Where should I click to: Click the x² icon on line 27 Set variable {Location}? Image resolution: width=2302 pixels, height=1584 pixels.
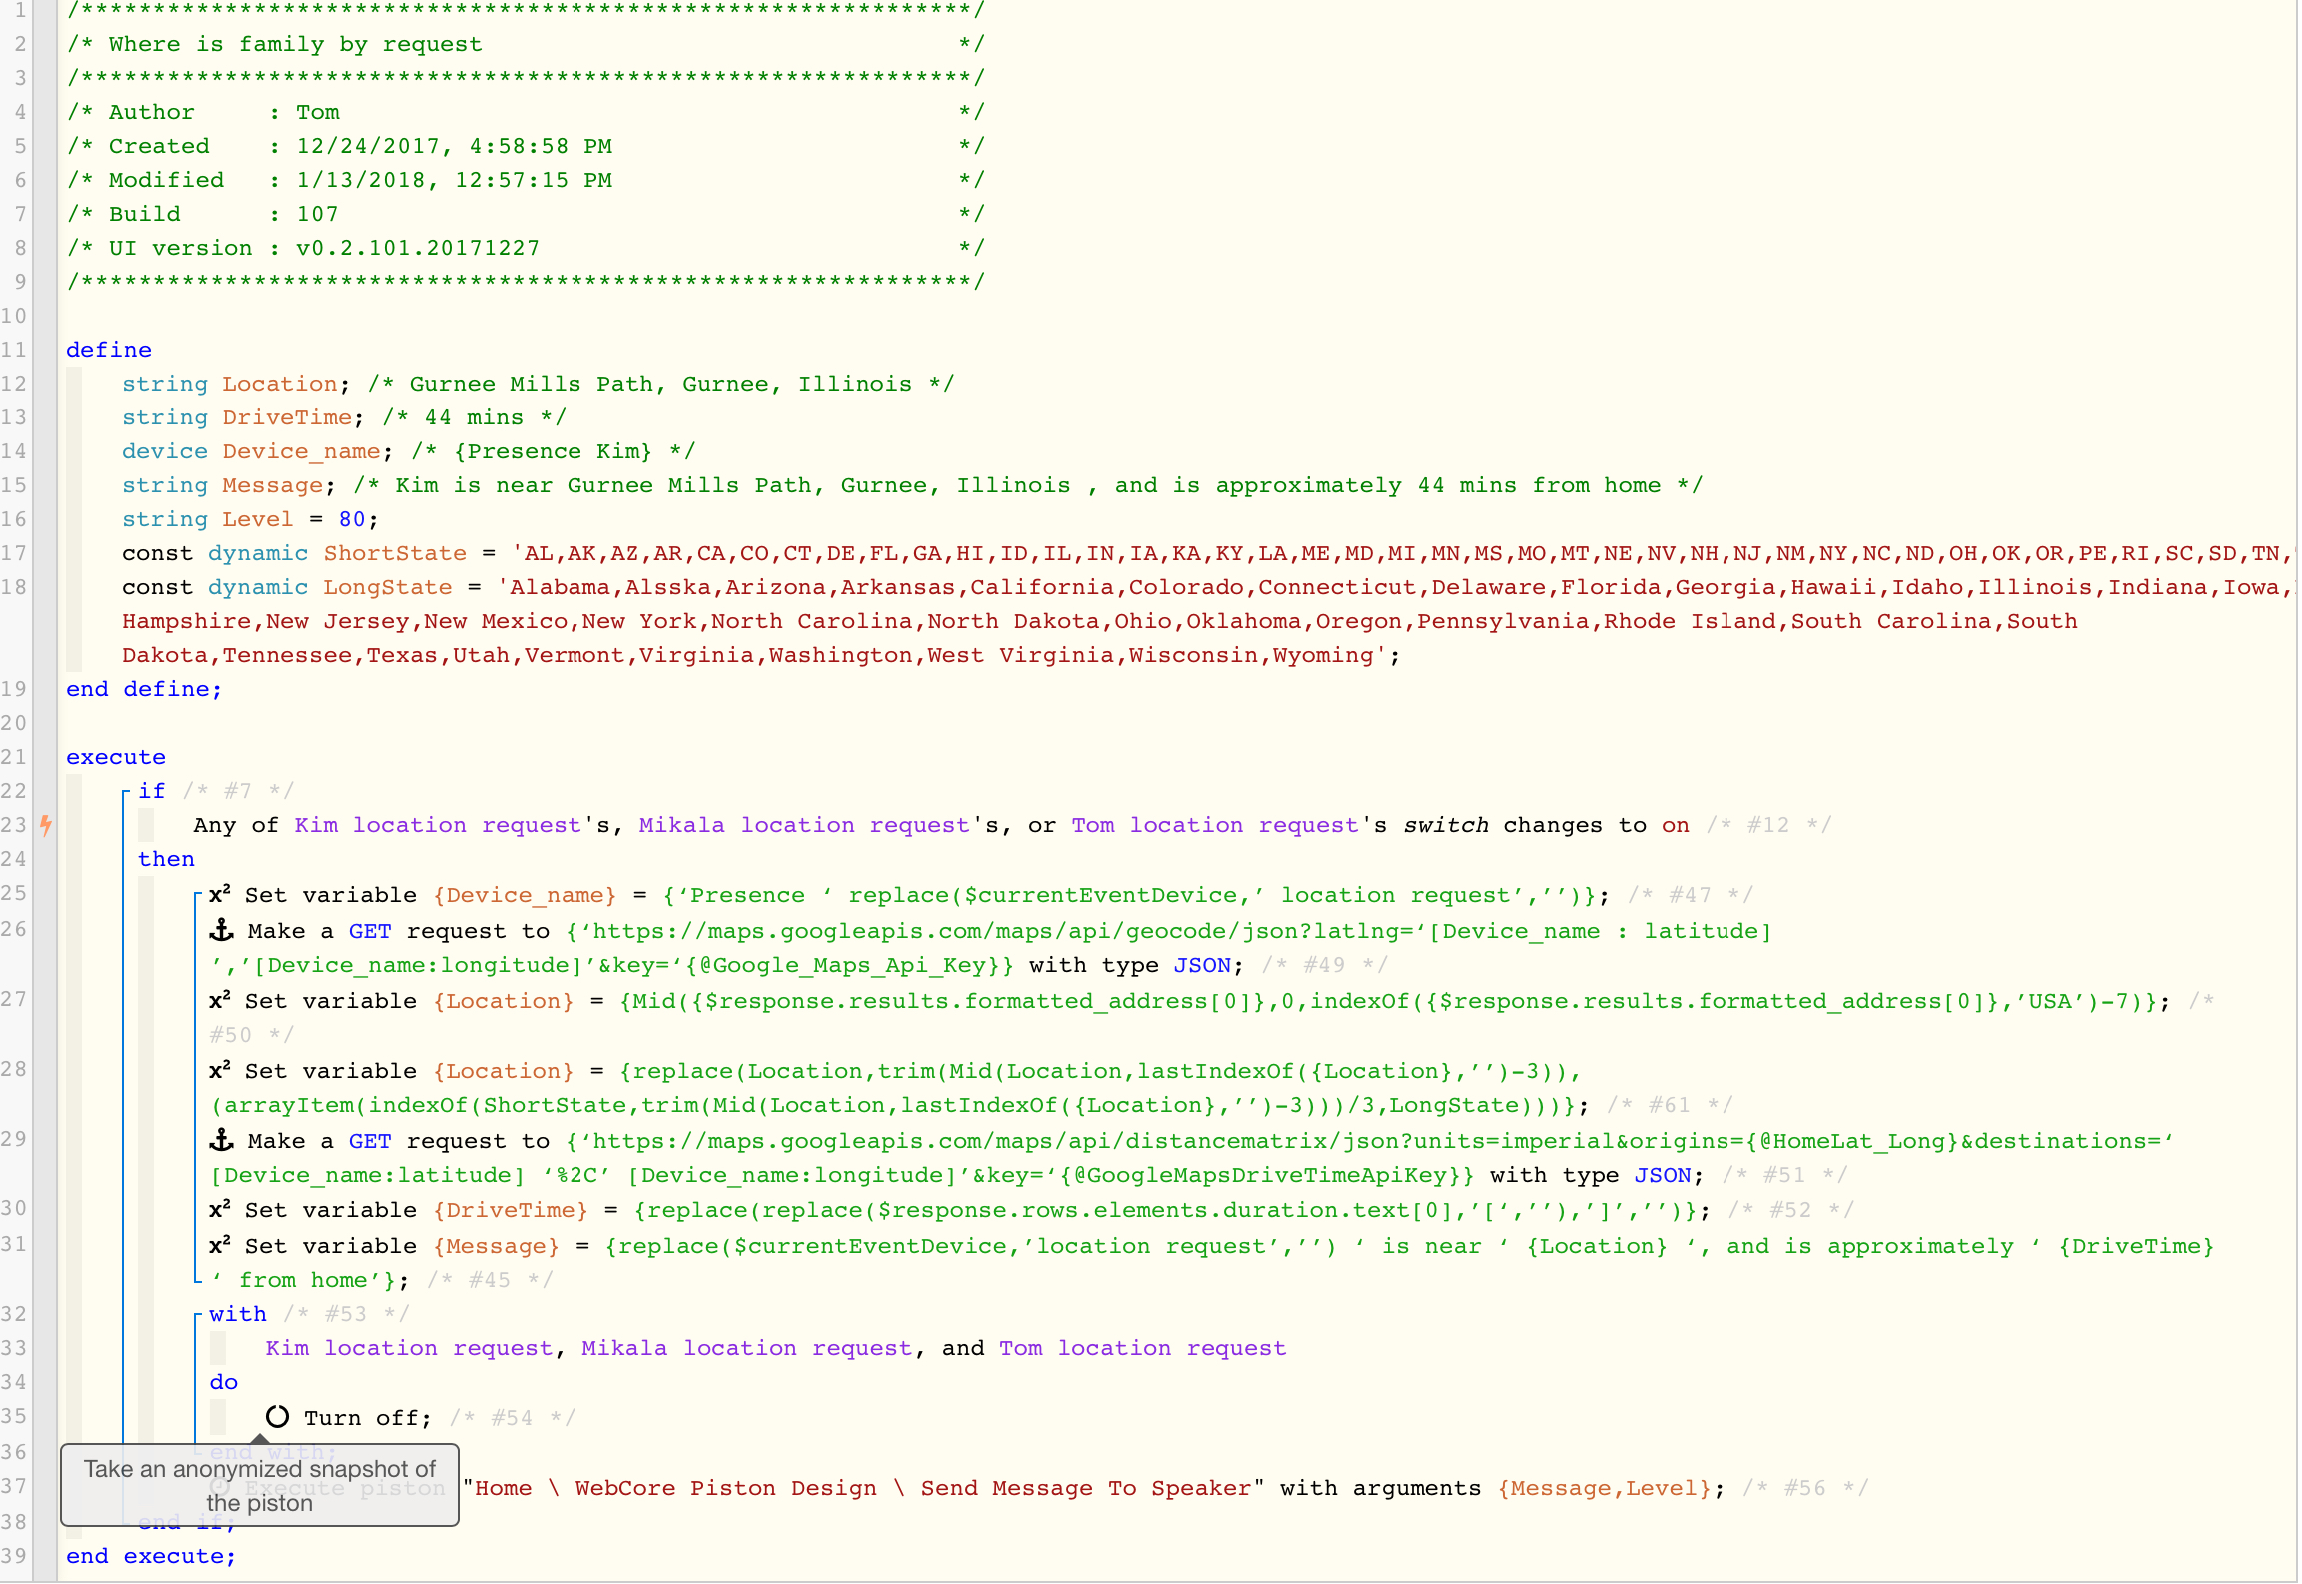(220, 1000)
